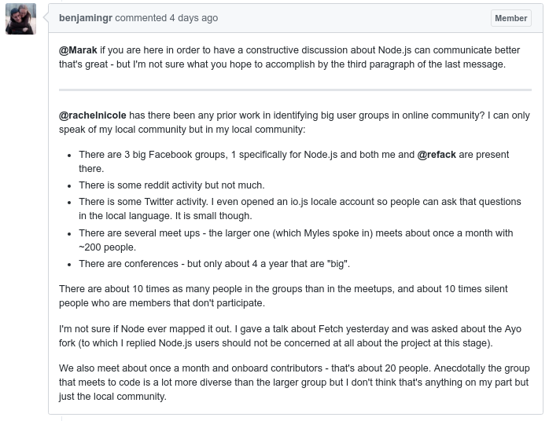Image resolution: width=549 pixels, height=421 pixels.
Task: Click the word 'commented' in the header
Action: coord(141,18)
